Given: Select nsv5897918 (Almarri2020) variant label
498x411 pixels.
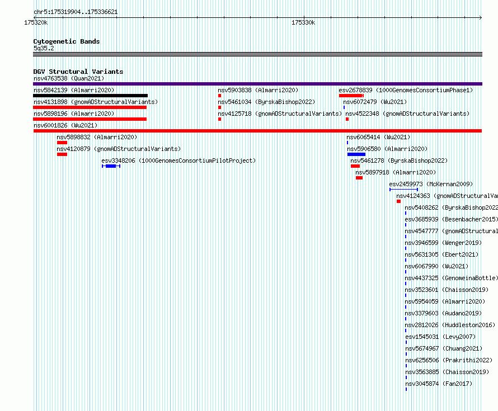Looking at the screenshot, I should pyautogui.click(x=396, y=172).
